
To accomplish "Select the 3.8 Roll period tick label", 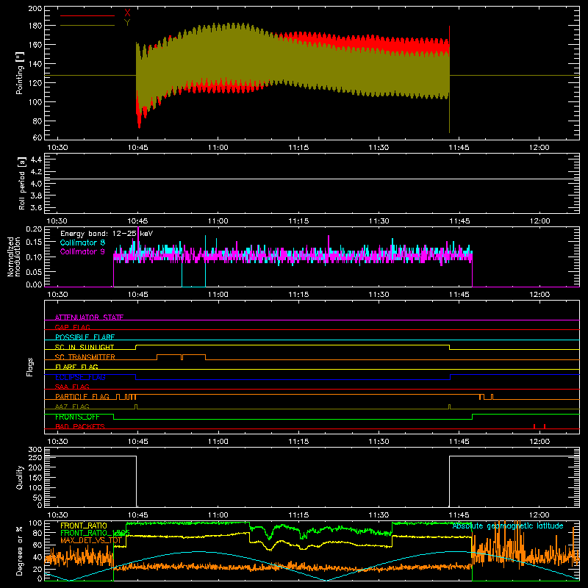I will coord(36,196).
